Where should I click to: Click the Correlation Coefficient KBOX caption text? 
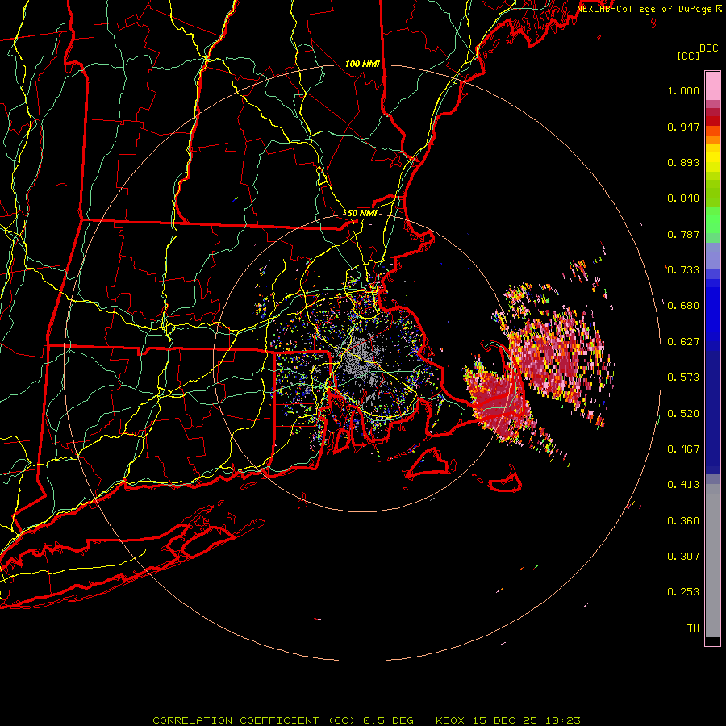(x=366, y=720)
